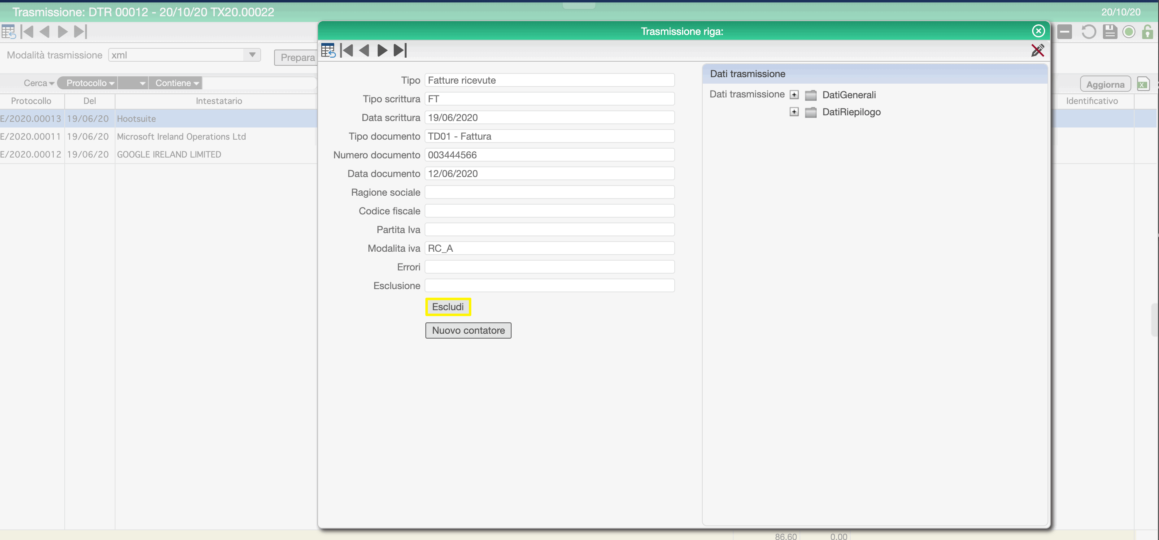The image size is (1159, 540).
Task: Open the Cerca dropdown
Action: [x=39, y=83]
